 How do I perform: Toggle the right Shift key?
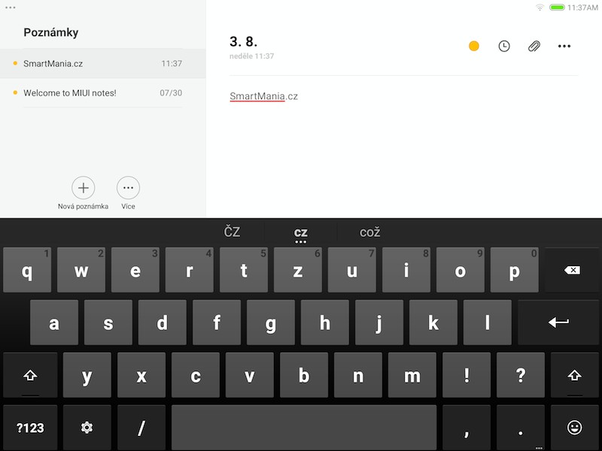[x=574, y=375]
